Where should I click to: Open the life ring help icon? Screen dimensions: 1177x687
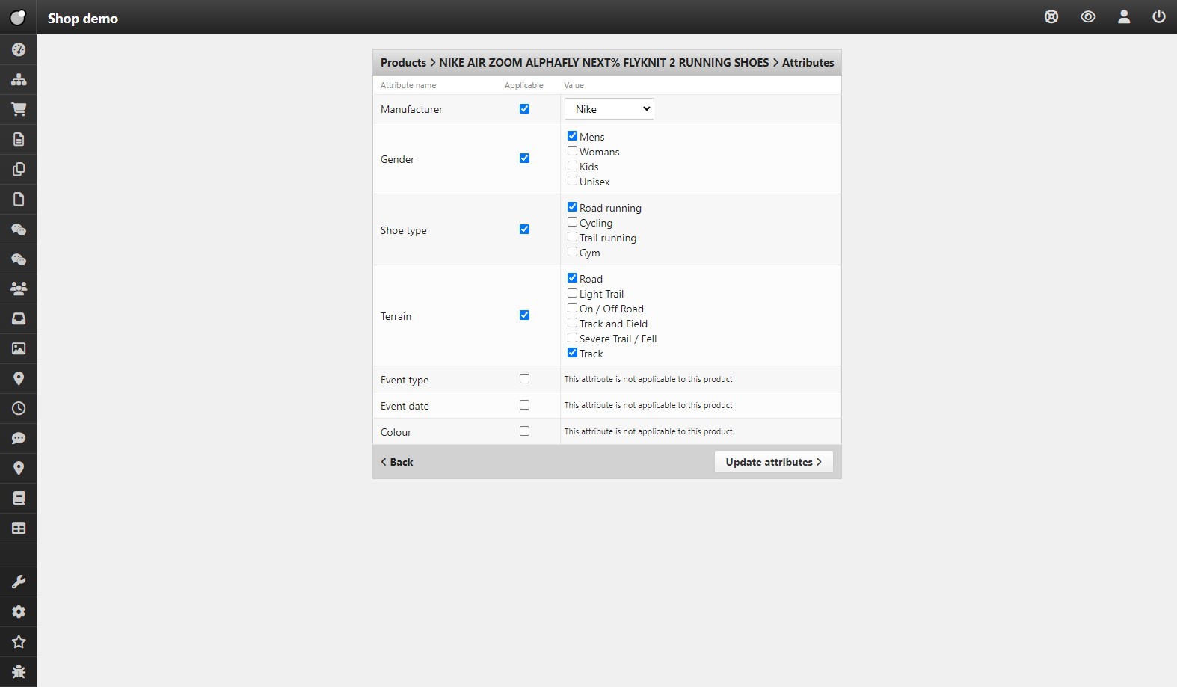click(x=1051, y=17)
